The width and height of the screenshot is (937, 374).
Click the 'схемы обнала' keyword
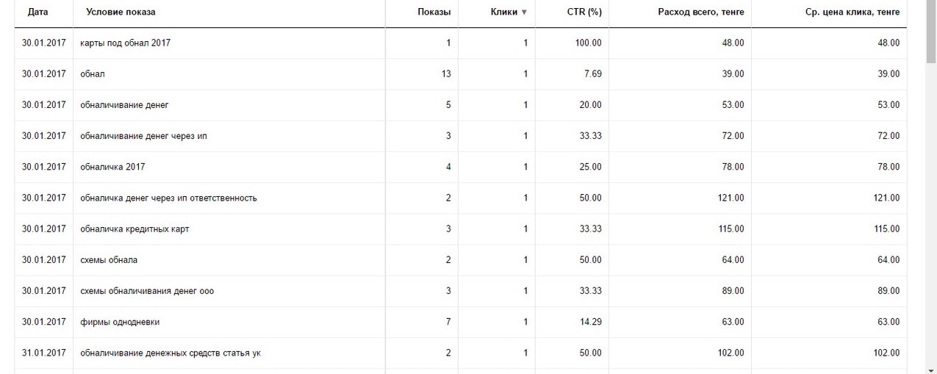(x=109, y=260)
